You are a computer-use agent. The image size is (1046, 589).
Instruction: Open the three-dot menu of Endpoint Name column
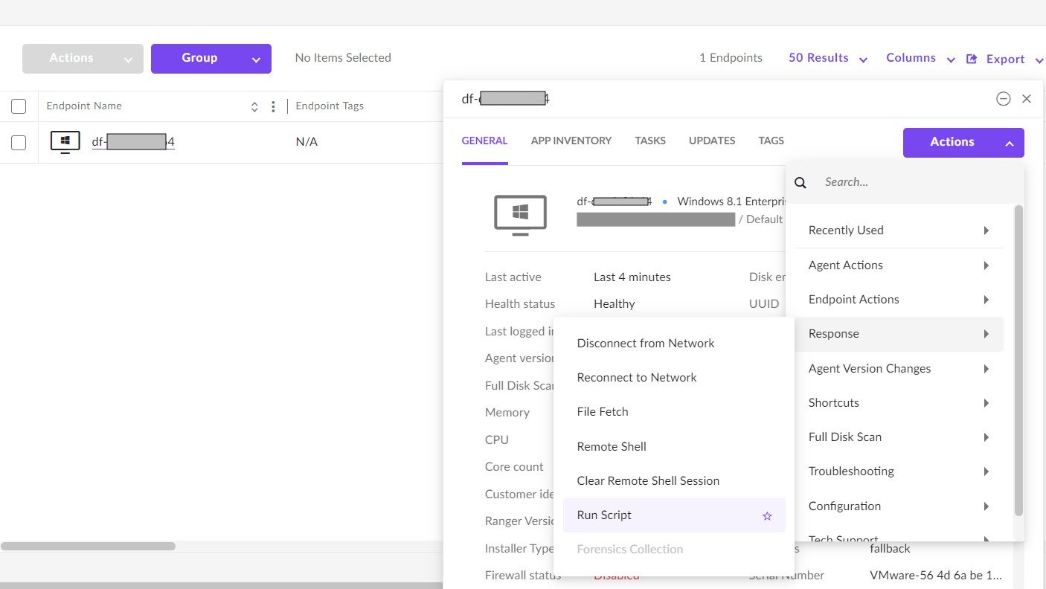[x=273, y=106]
